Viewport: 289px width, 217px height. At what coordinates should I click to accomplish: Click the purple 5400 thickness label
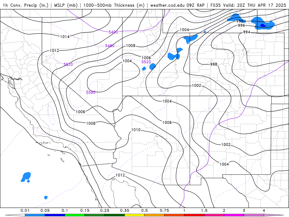113,32
